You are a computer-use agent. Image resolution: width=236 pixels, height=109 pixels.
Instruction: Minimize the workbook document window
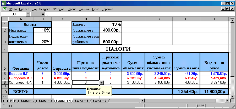click(224, 9)
